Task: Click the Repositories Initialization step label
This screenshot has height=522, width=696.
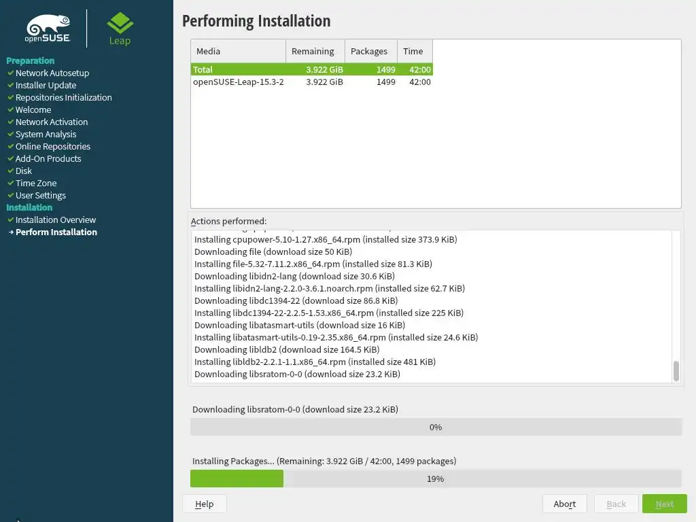Action: click(x=63, y=97)
